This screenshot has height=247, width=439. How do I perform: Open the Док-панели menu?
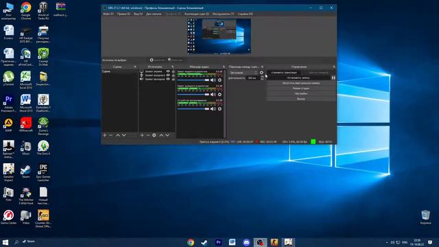[154, 14]
